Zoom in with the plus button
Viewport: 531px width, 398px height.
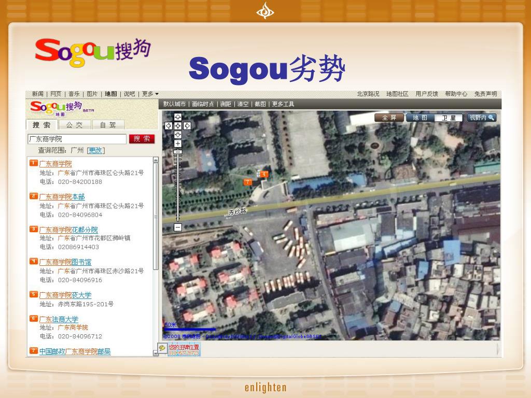click(x=178, y=144)
